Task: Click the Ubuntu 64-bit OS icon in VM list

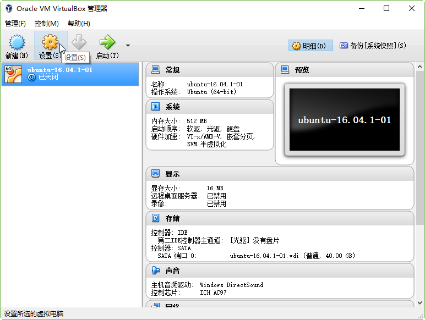Action: click(13, 74)
